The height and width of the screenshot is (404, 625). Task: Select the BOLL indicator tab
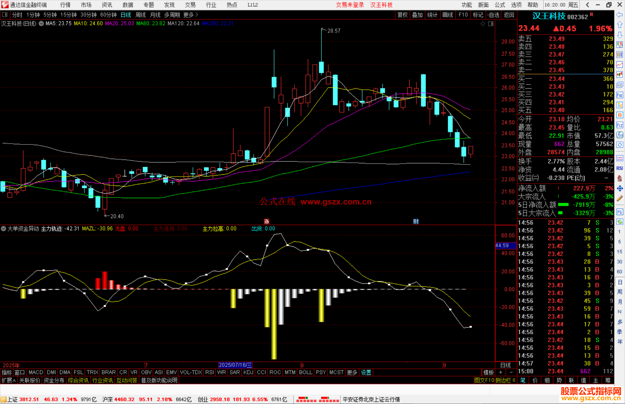(306, 372)
